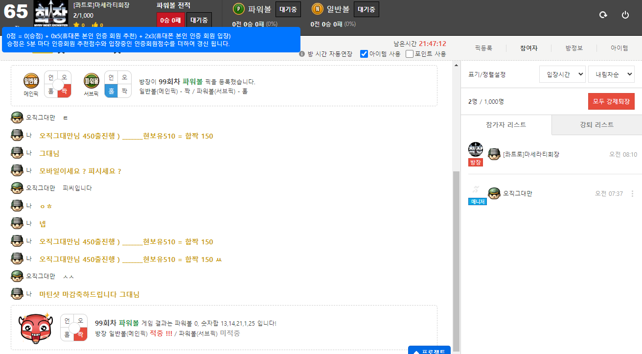Open the 내림차순 order dropdown
642x354 pixels.
(611, 74)
